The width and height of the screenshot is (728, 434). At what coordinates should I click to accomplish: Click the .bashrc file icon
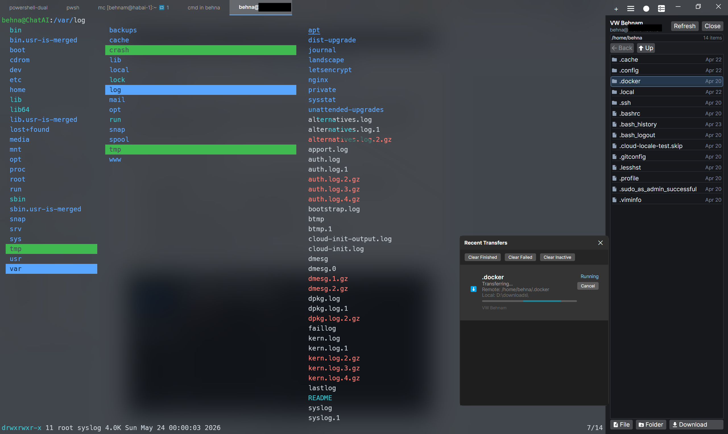(x=615, y=114)
